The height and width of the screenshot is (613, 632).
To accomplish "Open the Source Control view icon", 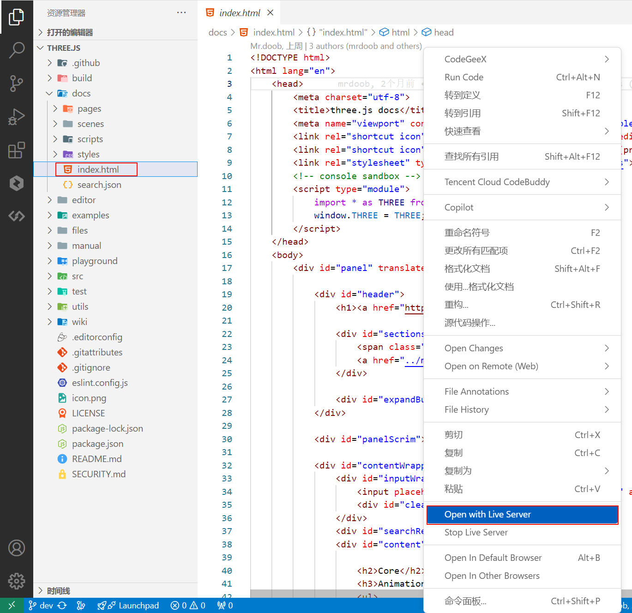I will click(17, 84).
